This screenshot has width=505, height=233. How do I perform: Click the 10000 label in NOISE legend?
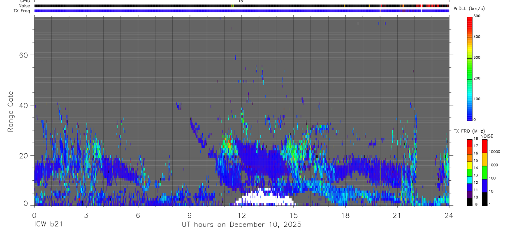click(494, 152)
